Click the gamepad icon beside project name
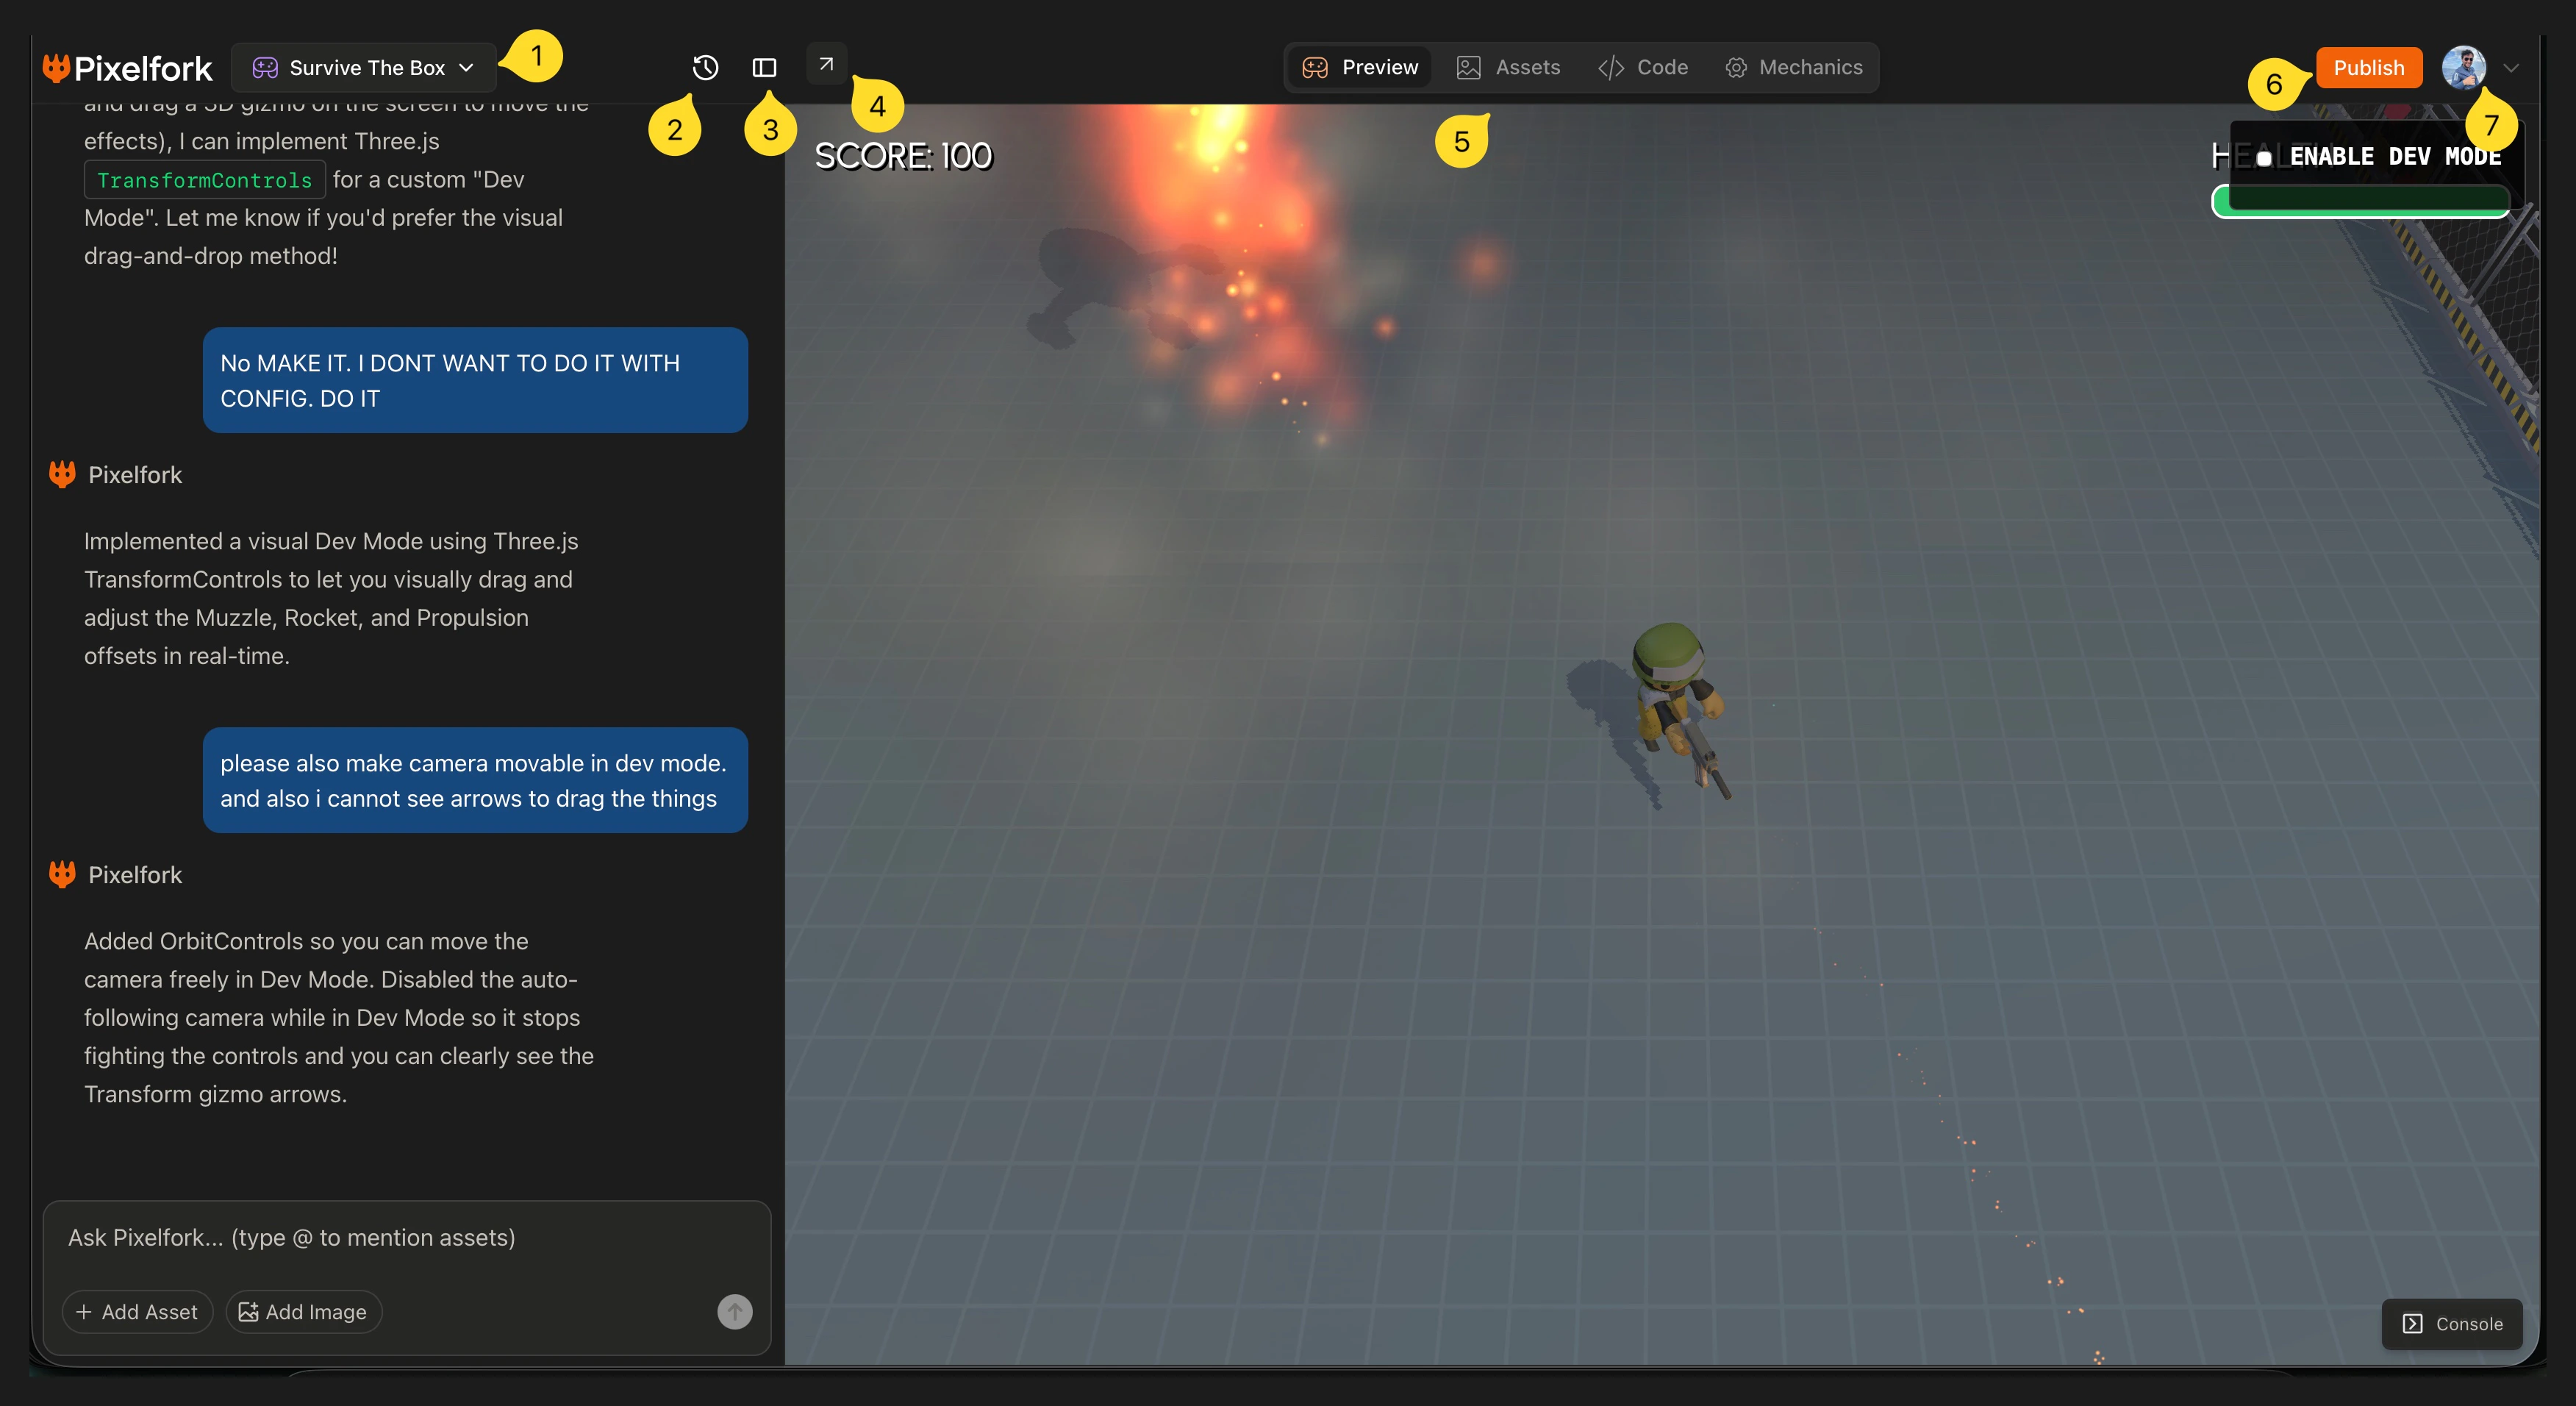 [265, 67]
